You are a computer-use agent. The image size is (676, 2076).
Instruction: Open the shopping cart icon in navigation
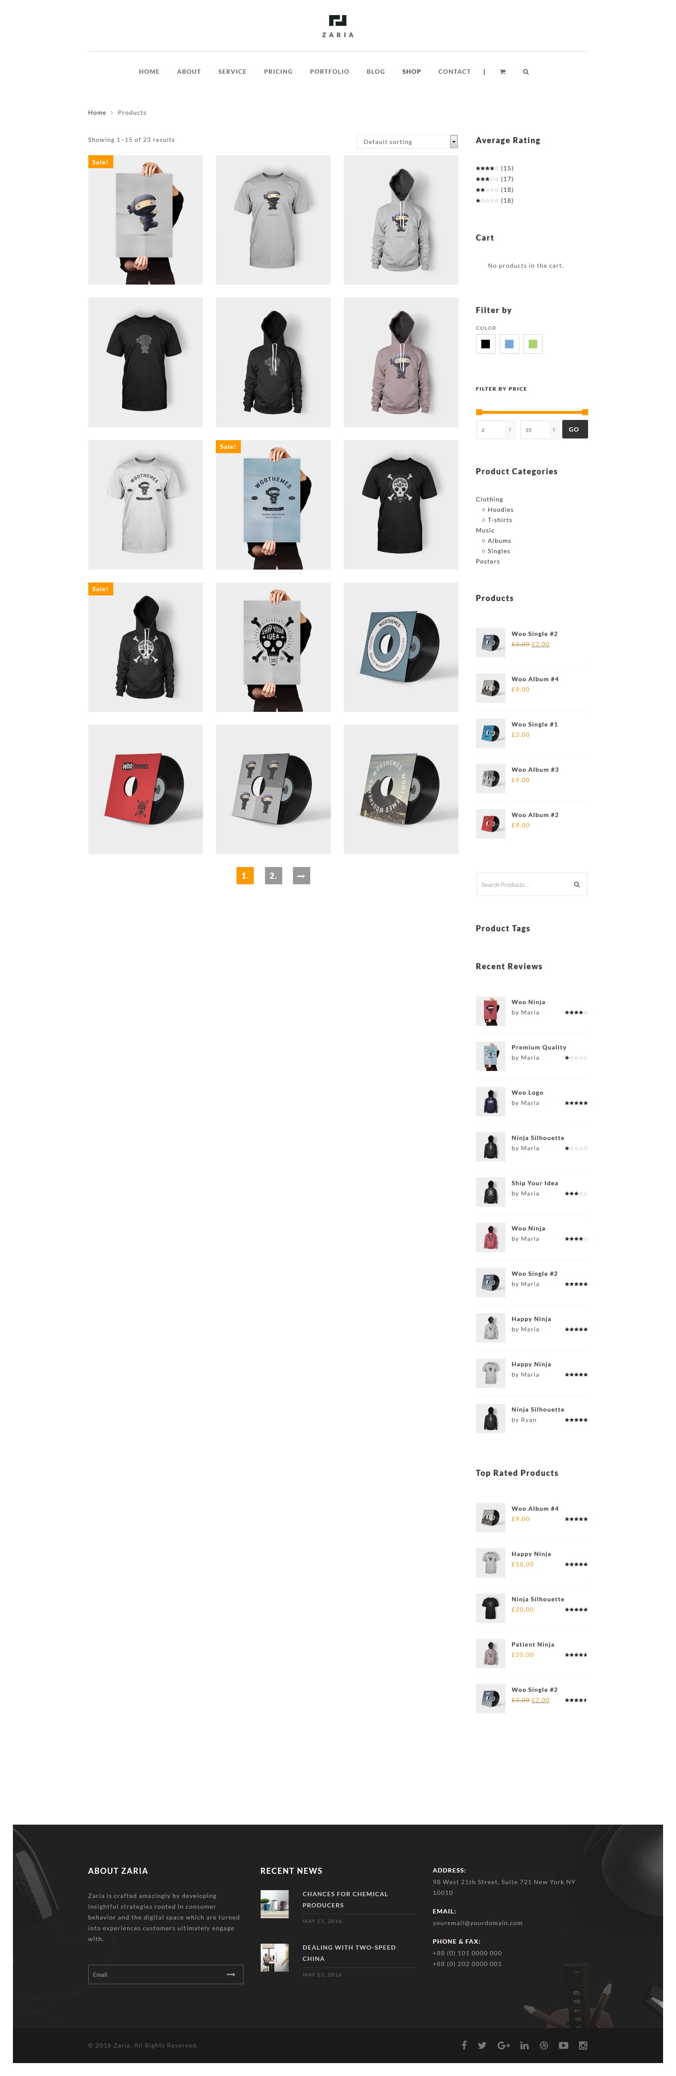[x=503, y=72]
